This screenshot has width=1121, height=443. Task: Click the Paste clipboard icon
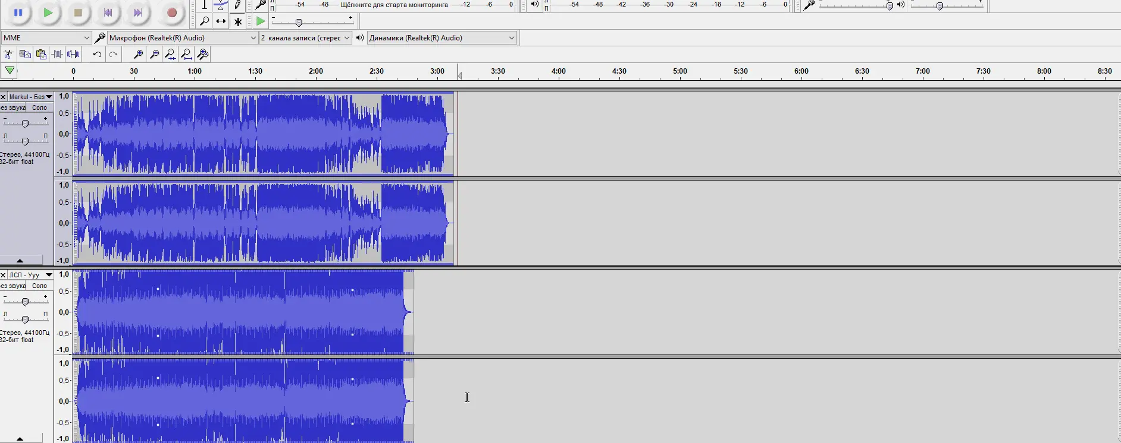[x=41, y=55]
